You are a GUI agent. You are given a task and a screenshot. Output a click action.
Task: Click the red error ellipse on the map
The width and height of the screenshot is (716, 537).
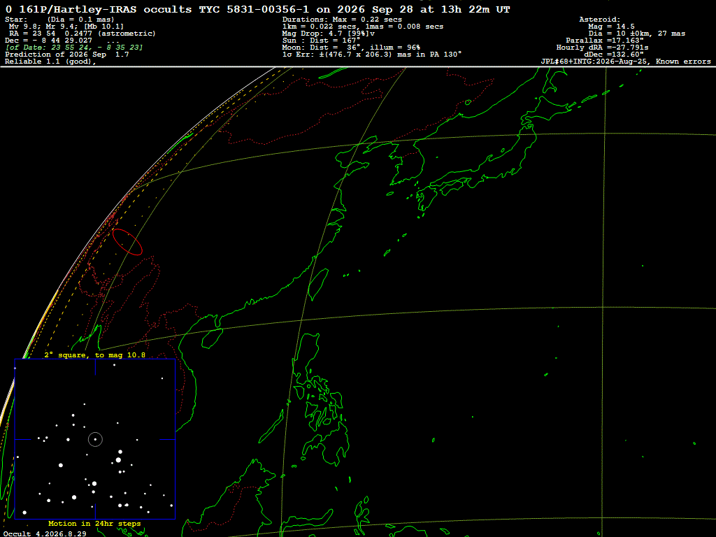(127, 241)
